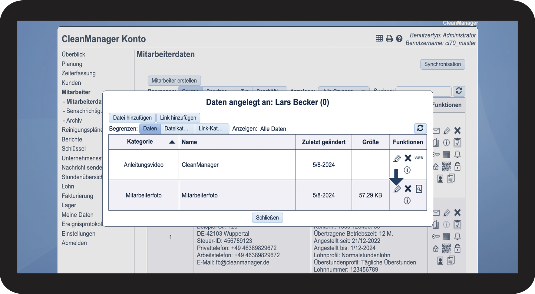Viewport: 535px width, 294px height.
Task: Click the table grid icon in the header
Action: (379, 38)
